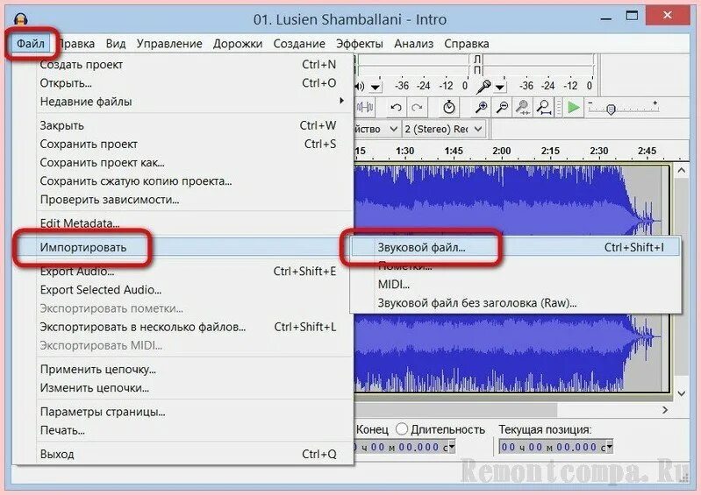The image size is (701, 495).
Task: Open the Справка menu
Action: [x=466, y=44]
